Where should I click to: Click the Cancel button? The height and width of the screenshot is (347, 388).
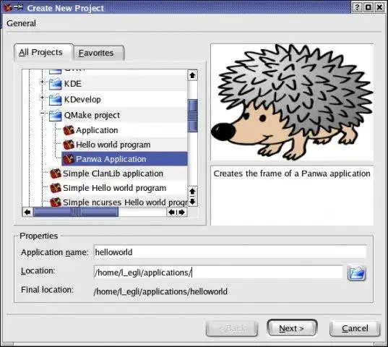355,328
